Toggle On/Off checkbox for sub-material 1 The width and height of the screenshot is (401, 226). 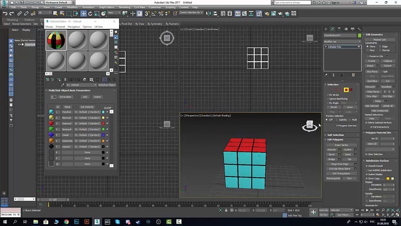pos(107,112)
